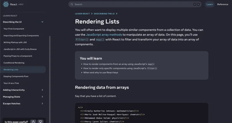
Task: Open Importing and Exporting Components page
Action: pos(21,36)
